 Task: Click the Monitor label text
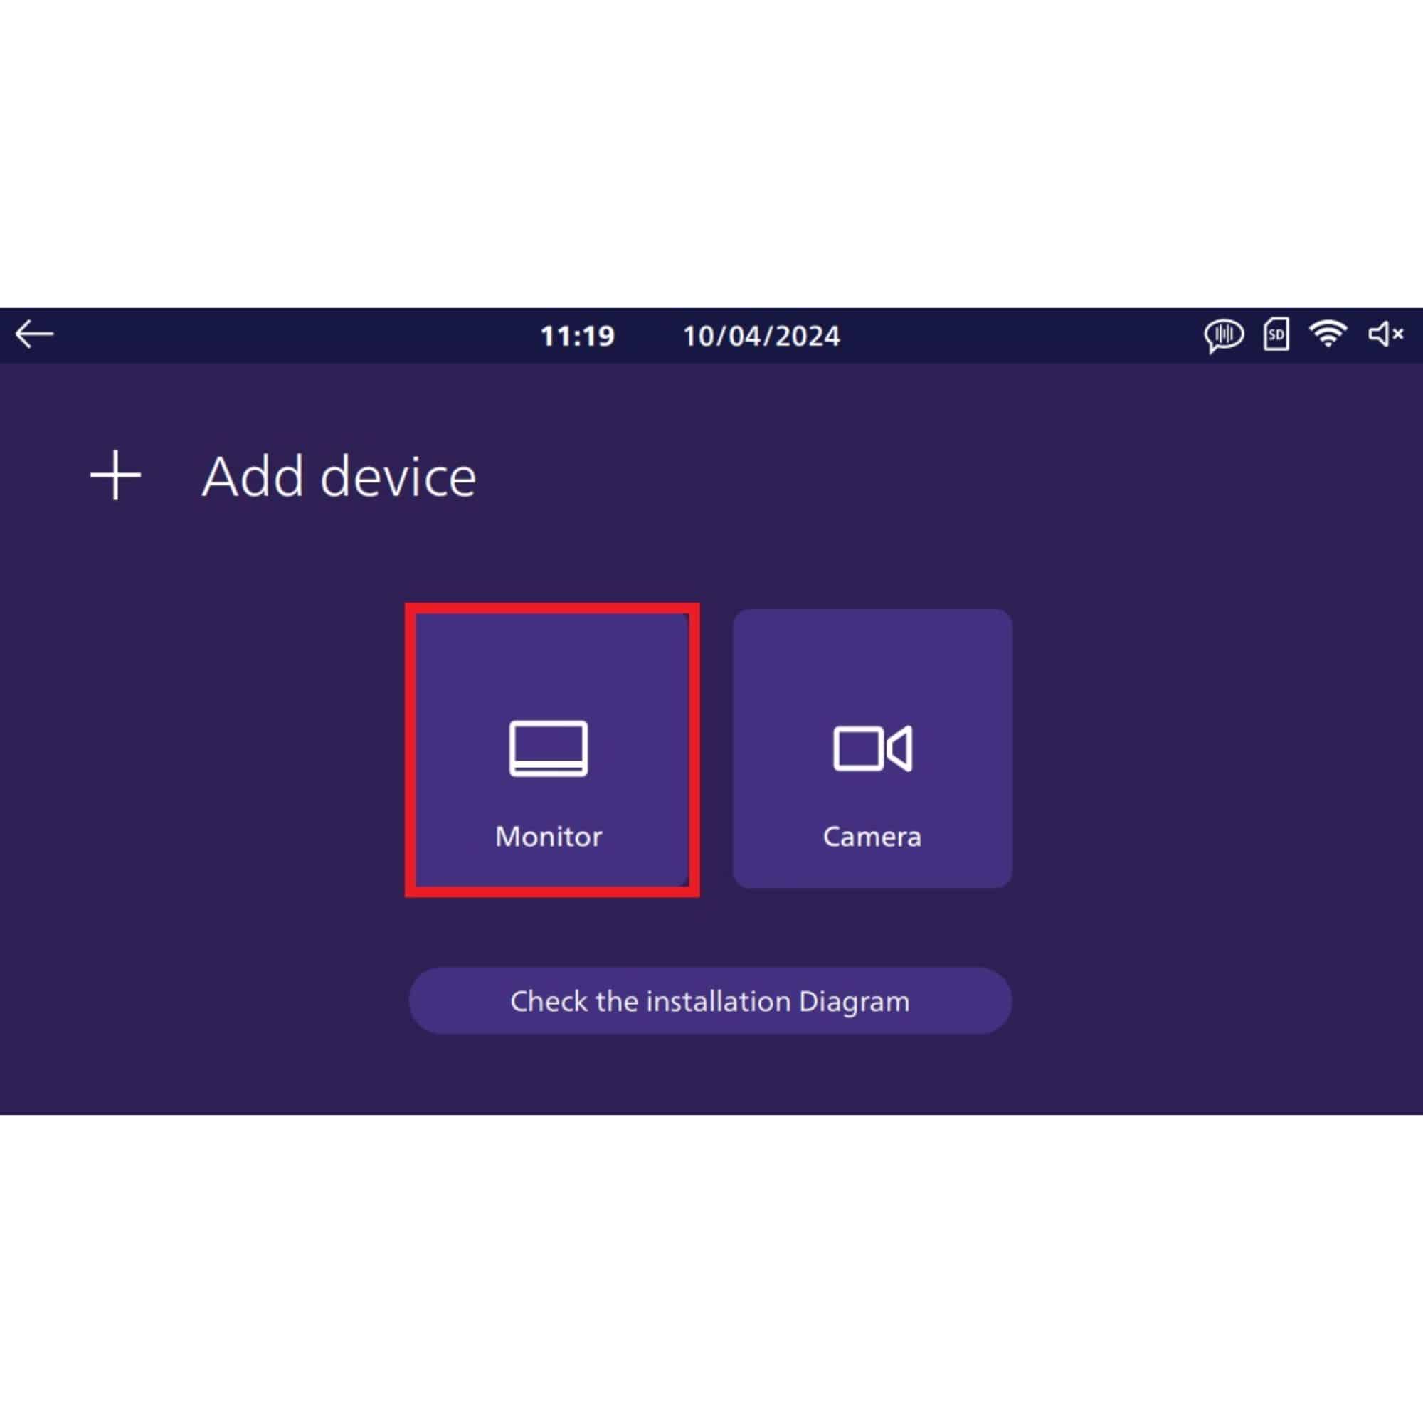(x=549, y=837)
